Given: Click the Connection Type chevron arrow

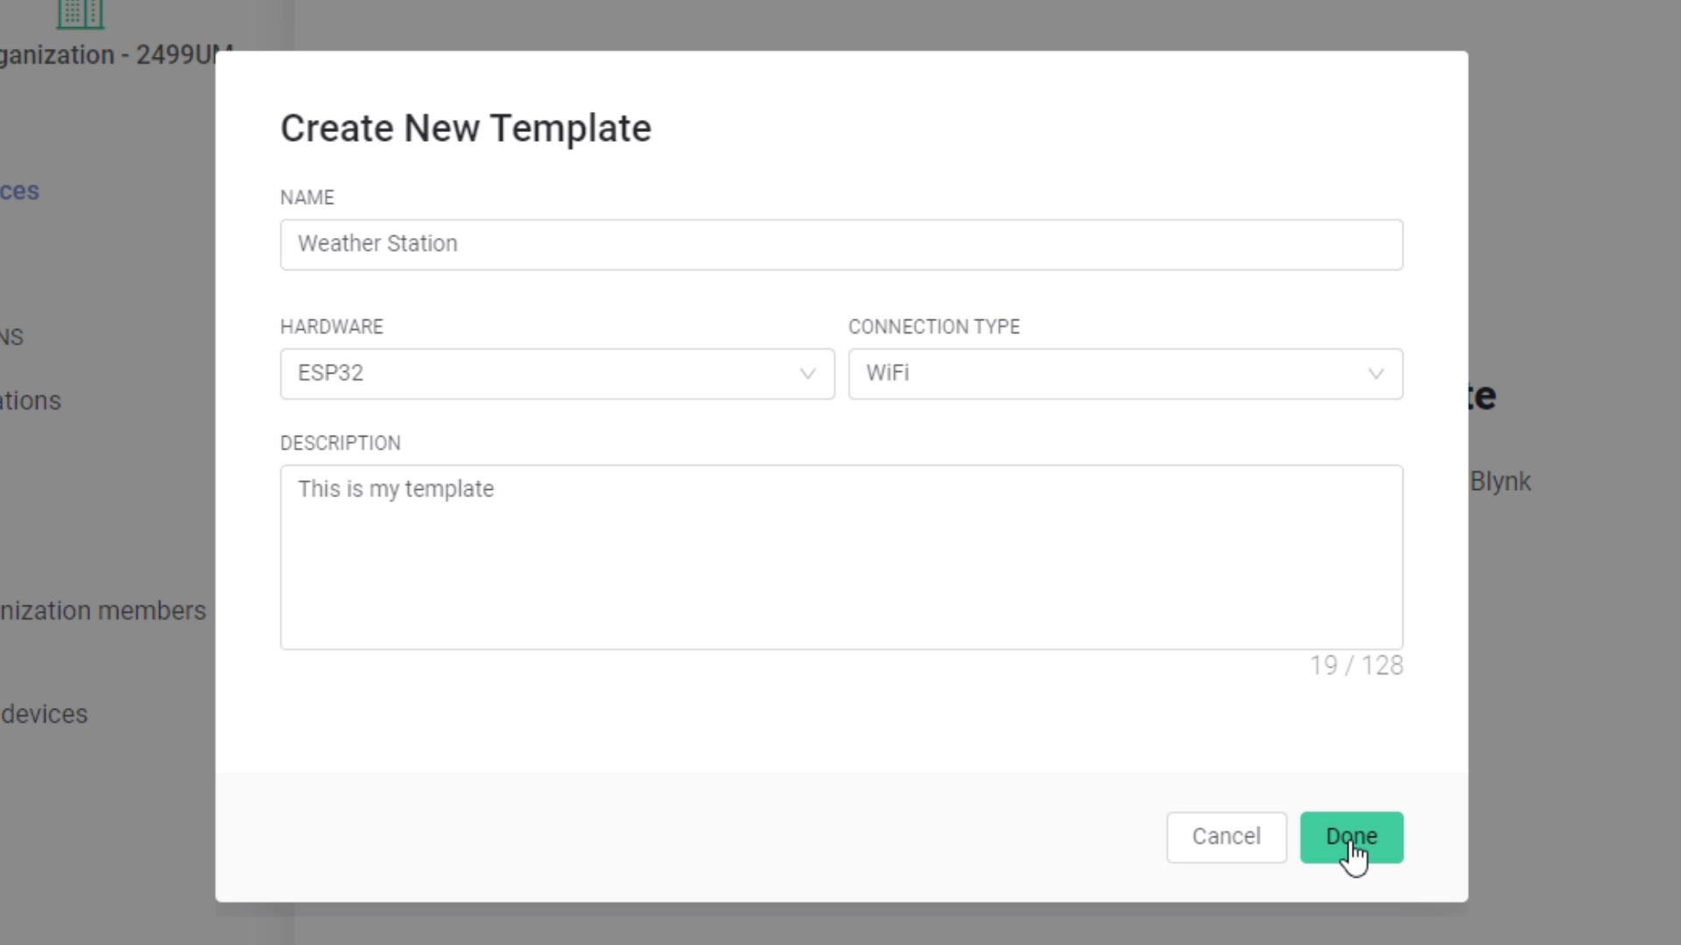Looking at the screenshot, I should tap(1375, 374).
